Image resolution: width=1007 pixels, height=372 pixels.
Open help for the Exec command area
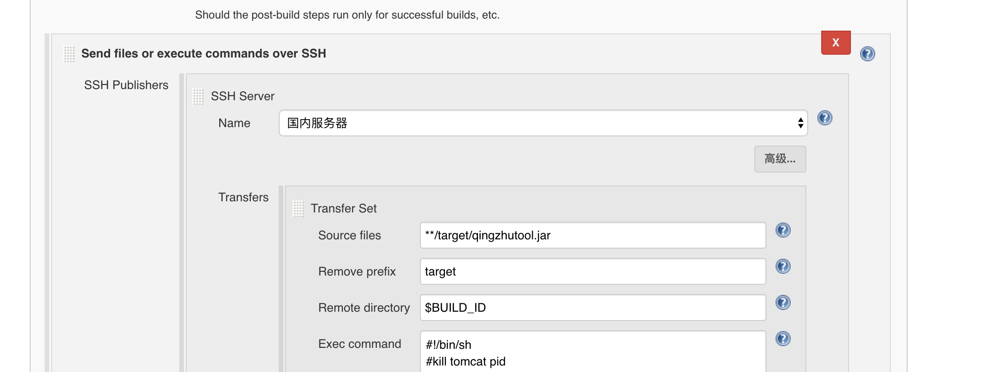click(783, 339)
